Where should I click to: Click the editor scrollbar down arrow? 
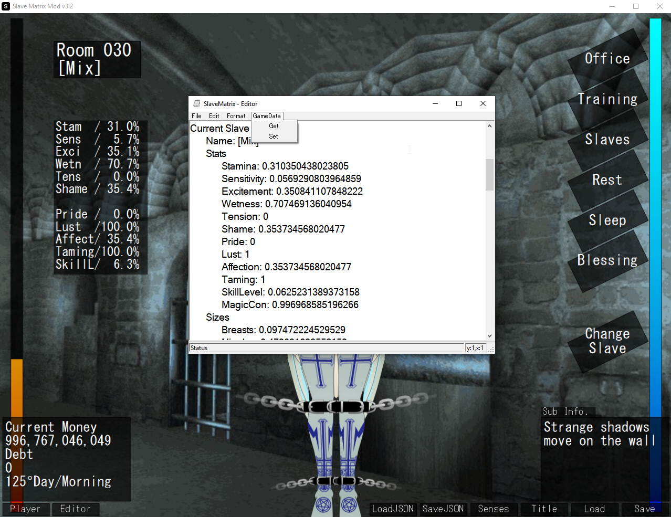[489, 336]
